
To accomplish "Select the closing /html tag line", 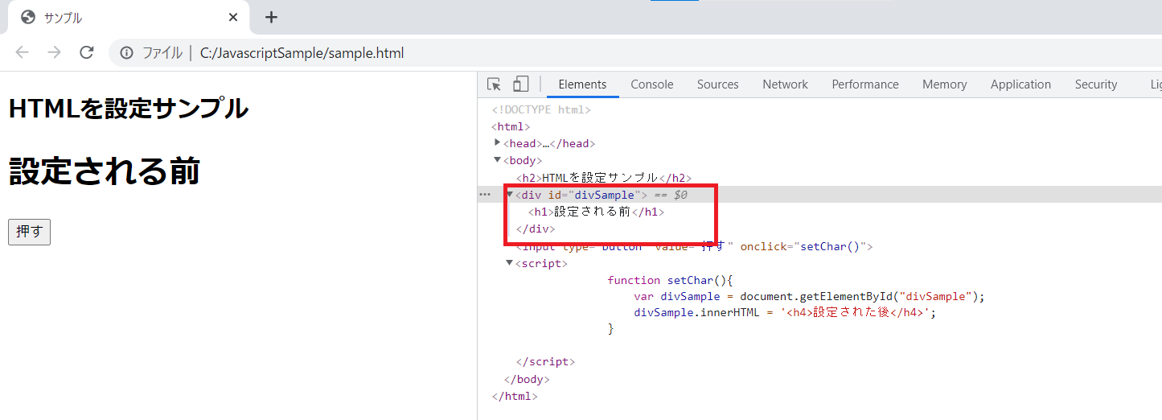I will tap(515, 397).
